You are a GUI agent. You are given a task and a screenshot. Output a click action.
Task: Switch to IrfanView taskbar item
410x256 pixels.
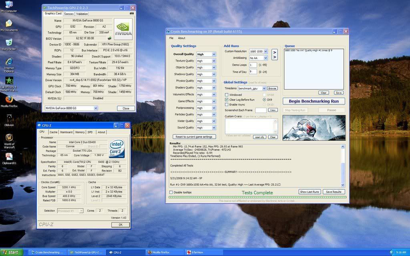tap(203, 252)
